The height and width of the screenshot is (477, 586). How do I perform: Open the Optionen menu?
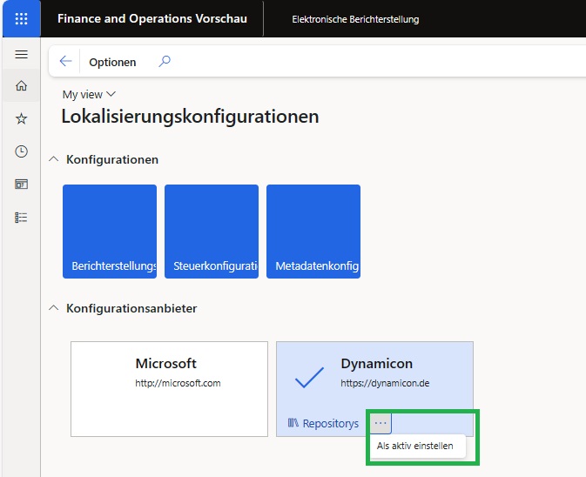coord(112,63)
